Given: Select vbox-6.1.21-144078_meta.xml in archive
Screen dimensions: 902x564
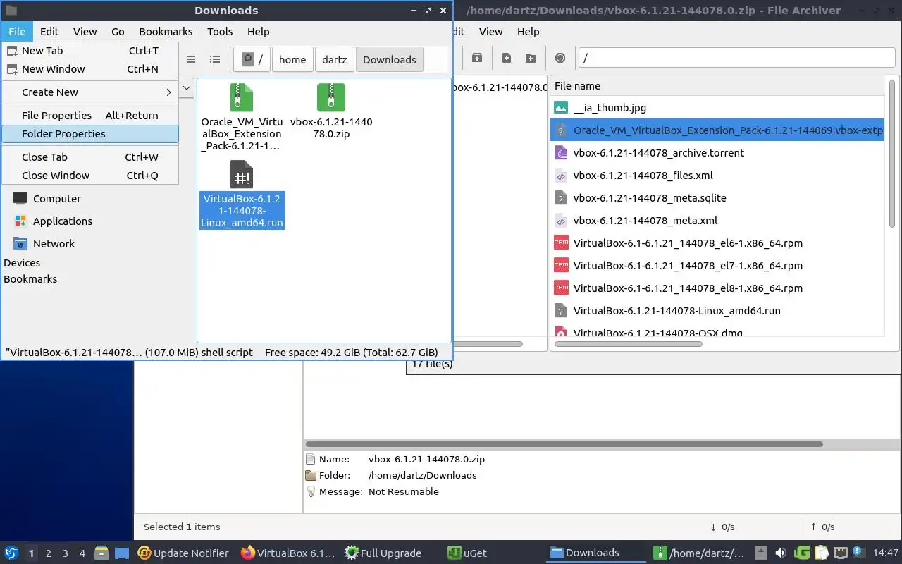Looking at the screenshot, I should coord(717,221).
